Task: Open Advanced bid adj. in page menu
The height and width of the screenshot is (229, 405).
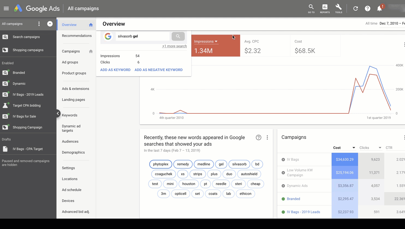Action: coord(76,212)
